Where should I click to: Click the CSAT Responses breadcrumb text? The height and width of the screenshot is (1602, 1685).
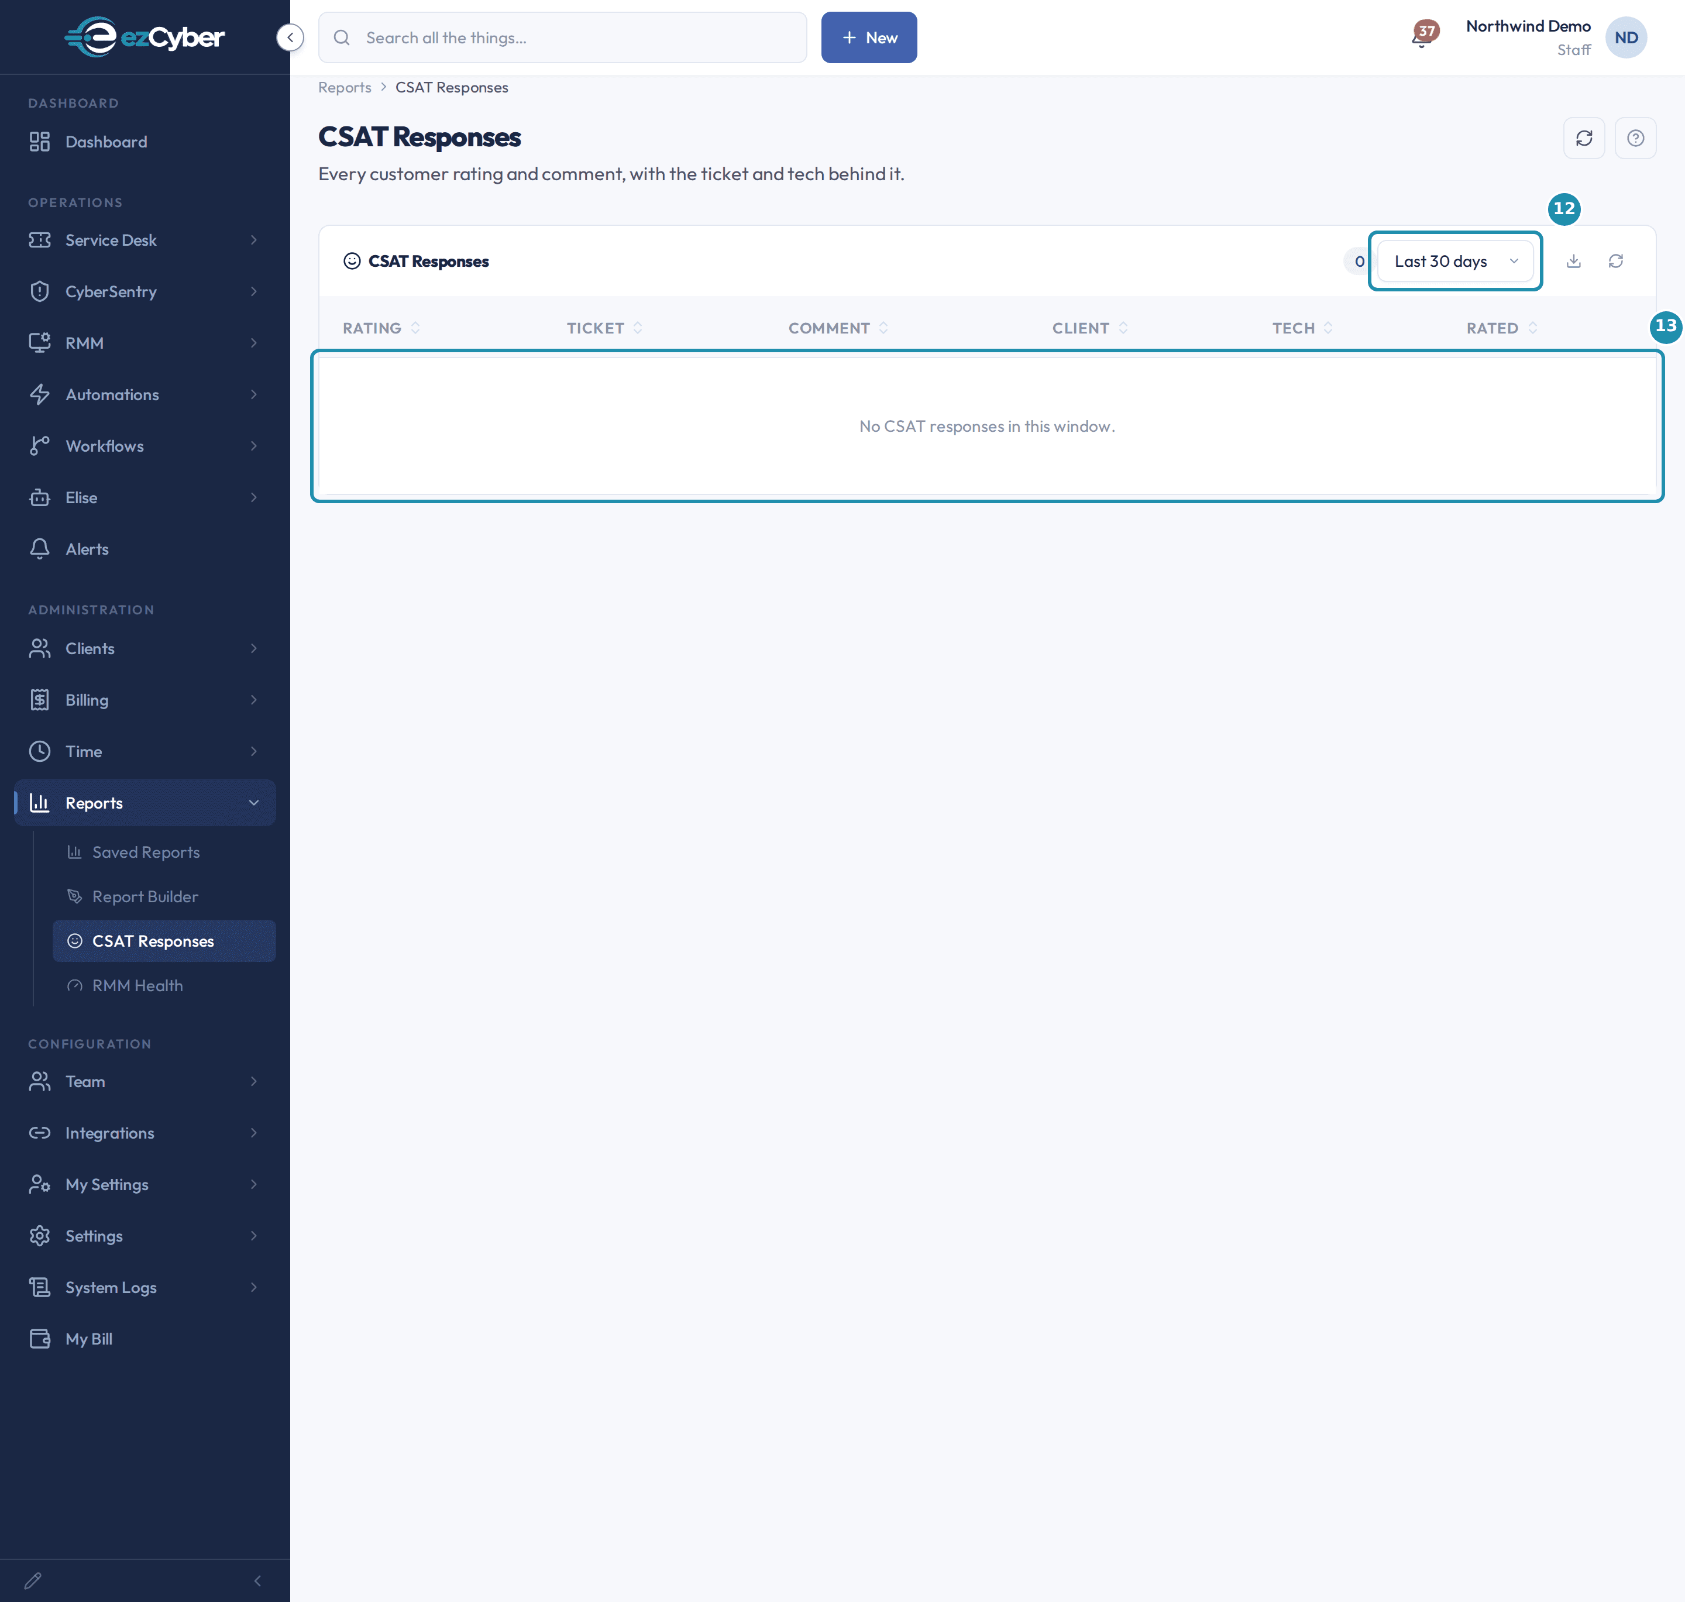pos(452,87)
